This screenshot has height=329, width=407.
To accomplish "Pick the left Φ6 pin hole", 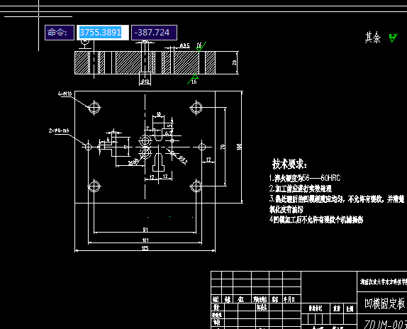I will tap(89, 147).
